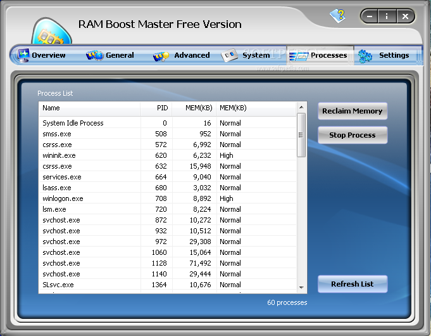Sort by the first MEM(KB) column header
Screen dimensions: 431x336
pyautogui.click(x=194, y=108)
